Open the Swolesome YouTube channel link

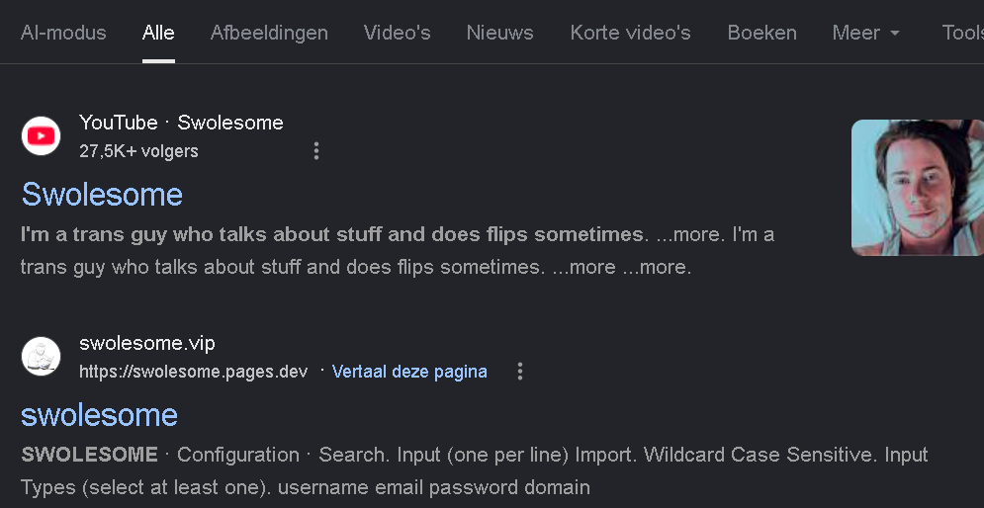(x=102, y=194)
